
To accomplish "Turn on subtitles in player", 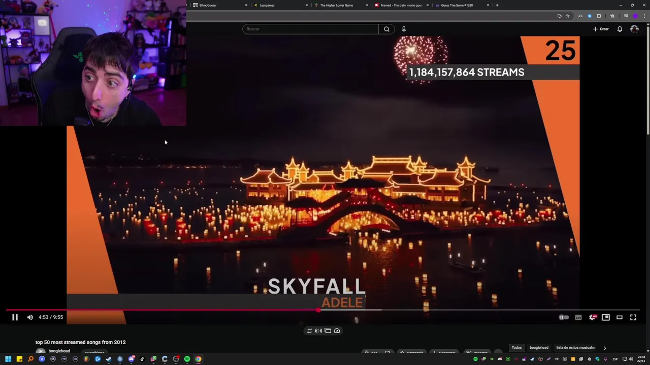I will [578, 317].
